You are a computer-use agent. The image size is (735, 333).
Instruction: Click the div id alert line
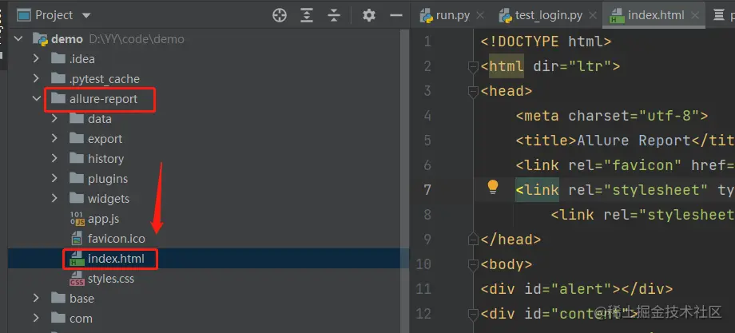coord(577,288)
